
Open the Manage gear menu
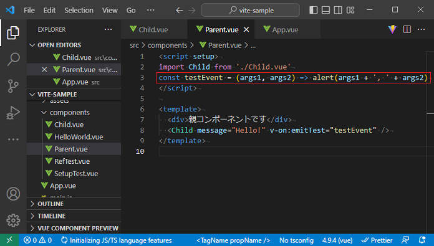tap(13, 220)
